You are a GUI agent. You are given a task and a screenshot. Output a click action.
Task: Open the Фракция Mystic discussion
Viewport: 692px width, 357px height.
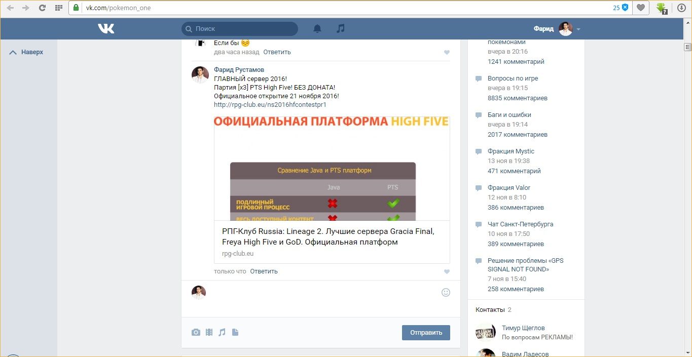point(511,151)
